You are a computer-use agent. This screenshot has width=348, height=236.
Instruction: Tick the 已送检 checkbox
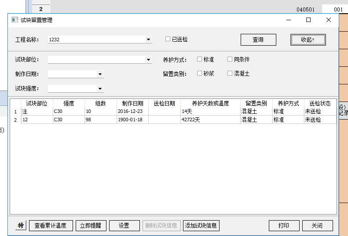tap(168, 39)
